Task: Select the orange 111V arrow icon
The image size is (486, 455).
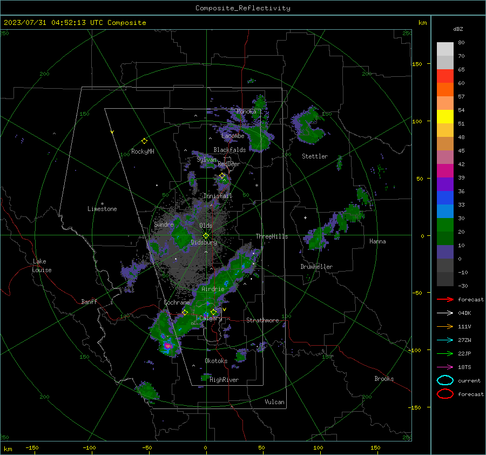Action: 445,326
